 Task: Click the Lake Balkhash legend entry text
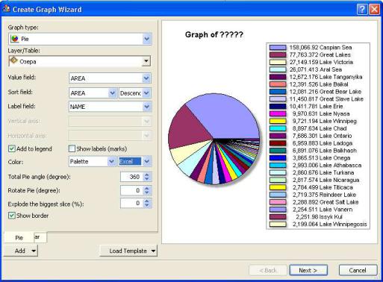[x=325, y=151]
